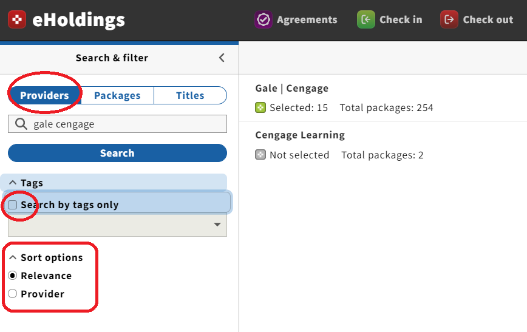Viewport: 527px width, 332px height.
Task: Collapse the Search & filter pane
Action: [x=222, y=58]
